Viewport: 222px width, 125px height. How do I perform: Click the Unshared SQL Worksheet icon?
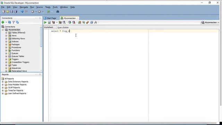coord(79,22)
